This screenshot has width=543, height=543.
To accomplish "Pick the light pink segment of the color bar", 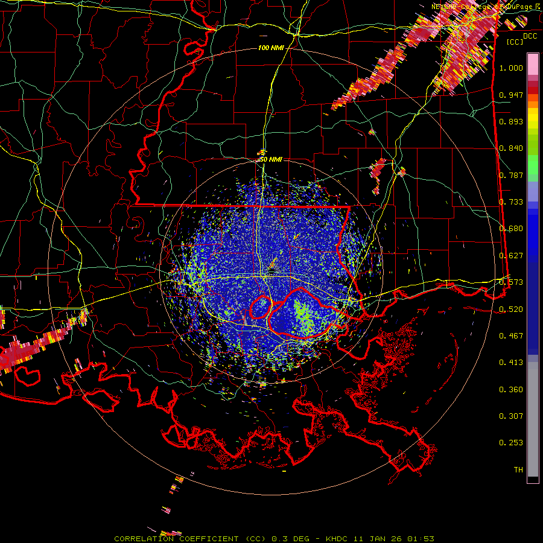I will (x=533, y=65).
